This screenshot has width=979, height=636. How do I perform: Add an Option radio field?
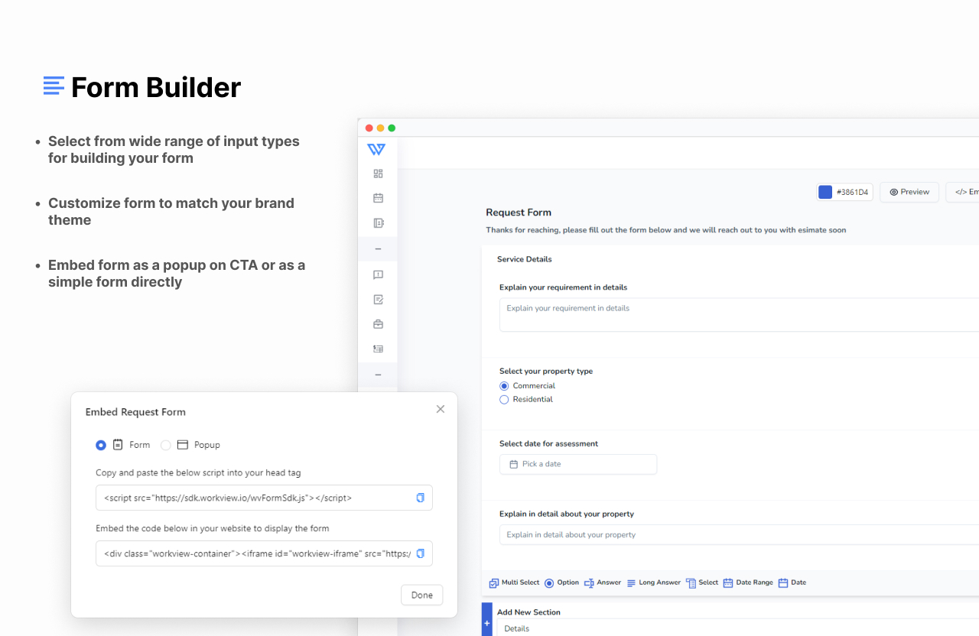tap(561, 582)
